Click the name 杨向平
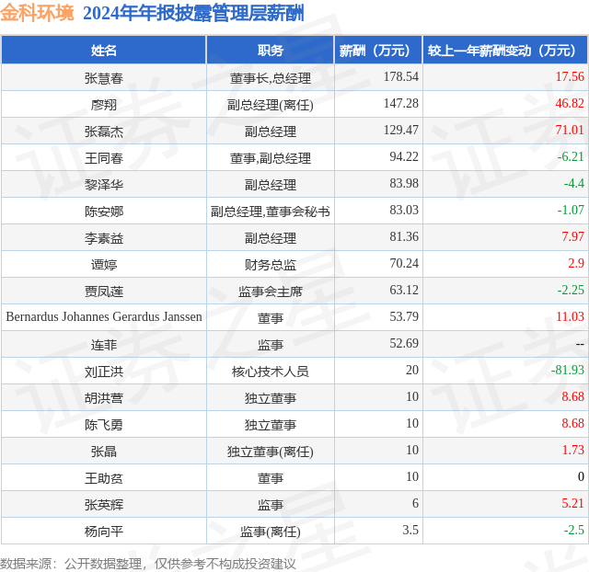589x572 pixels. coord(104,532)
